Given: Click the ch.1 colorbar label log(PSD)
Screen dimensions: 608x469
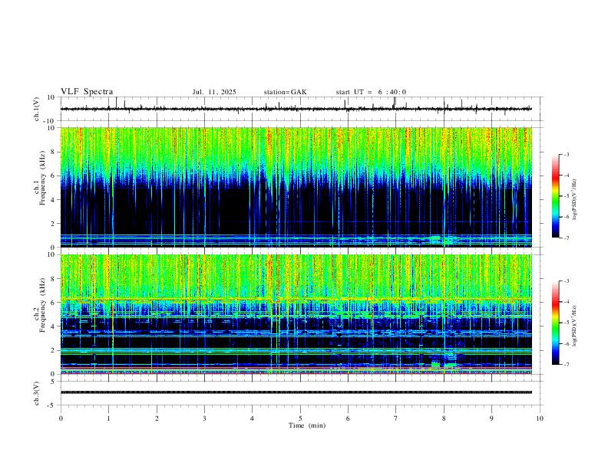Looking at the screenshot, I should point(575,200).
